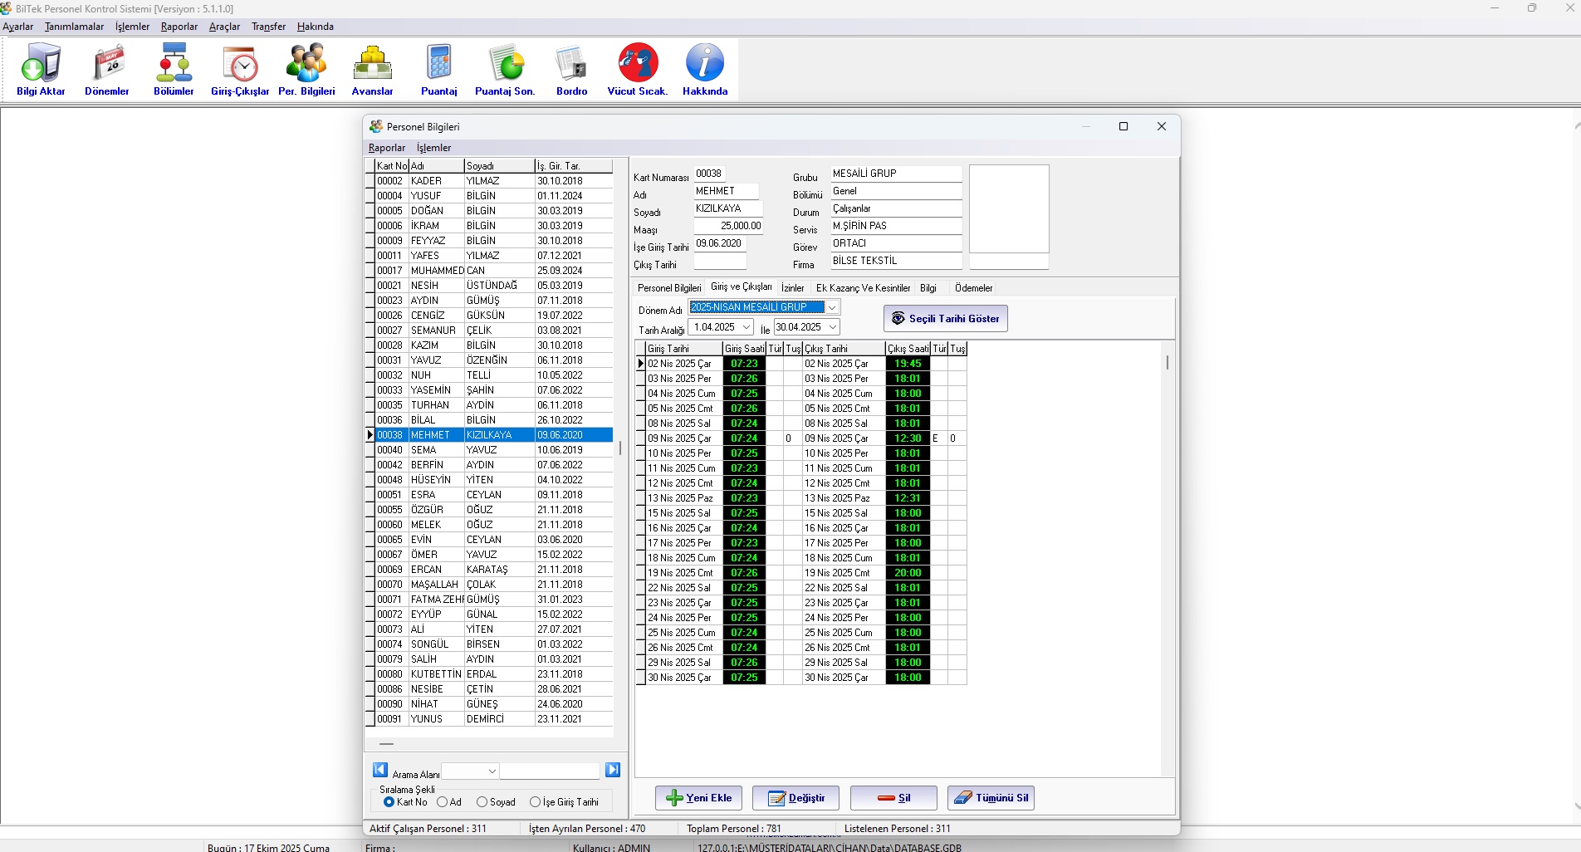Image resolution: width=1581 pixels, height=852 pixels.
Task: Click the Kart Numarası field
Action: click(710, 174)
